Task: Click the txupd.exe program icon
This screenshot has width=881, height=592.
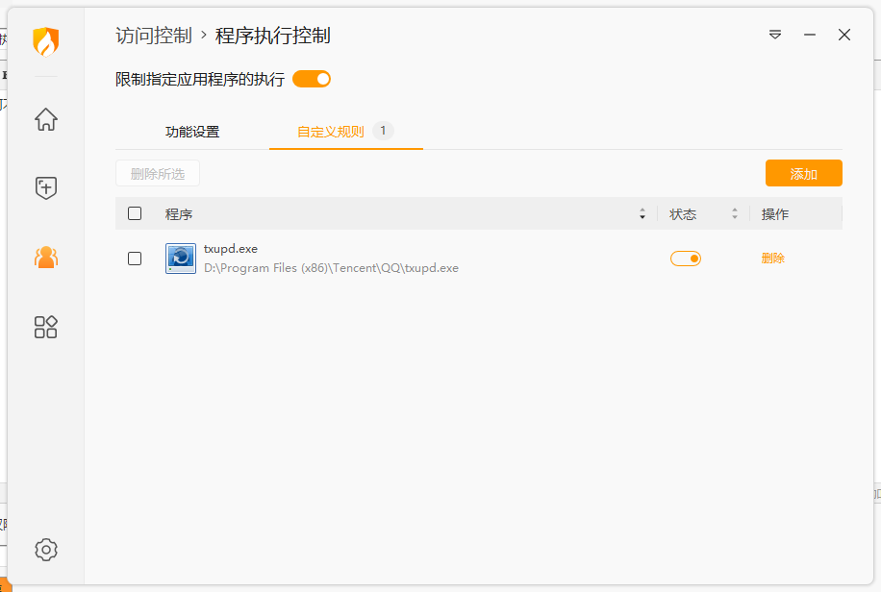Action: 180,258
